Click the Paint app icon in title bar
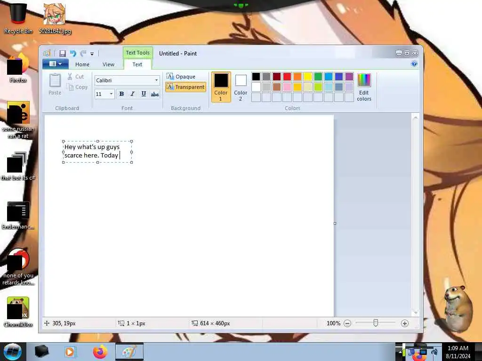 (x=47, y=54)
